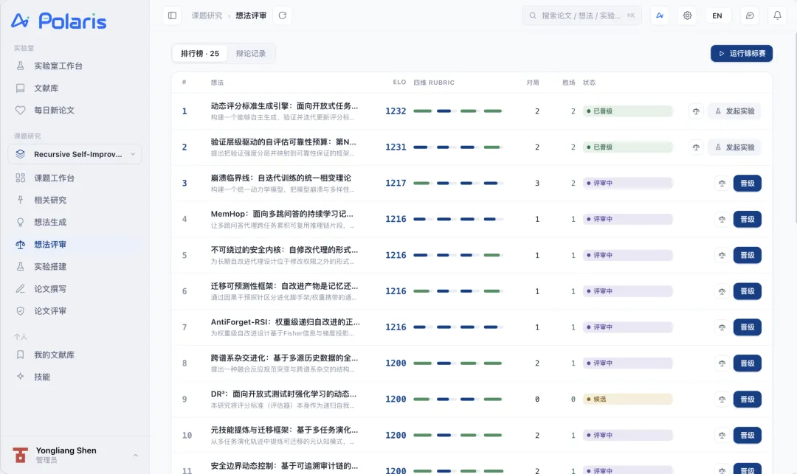The height and width of the screenshot is (474, 797).
Task: Open the chat feedback icon
Action: click(x=750, y=15)
